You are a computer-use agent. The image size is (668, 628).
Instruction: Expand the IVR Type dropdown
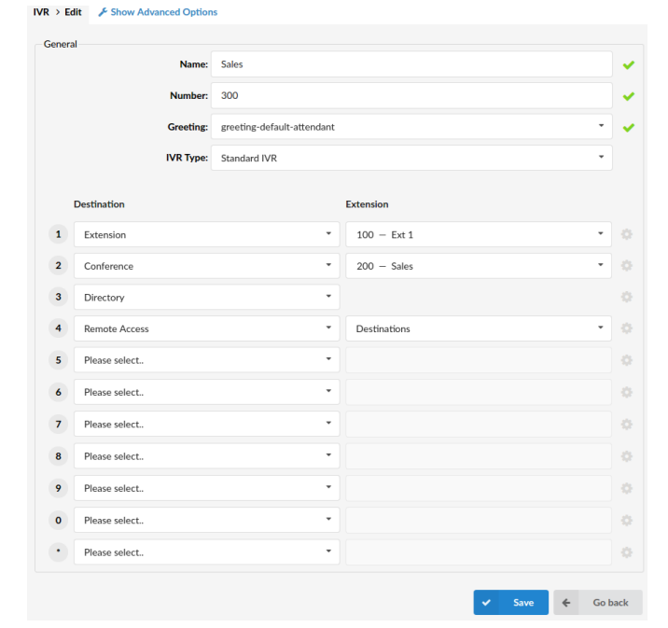[x=411, y=158]
